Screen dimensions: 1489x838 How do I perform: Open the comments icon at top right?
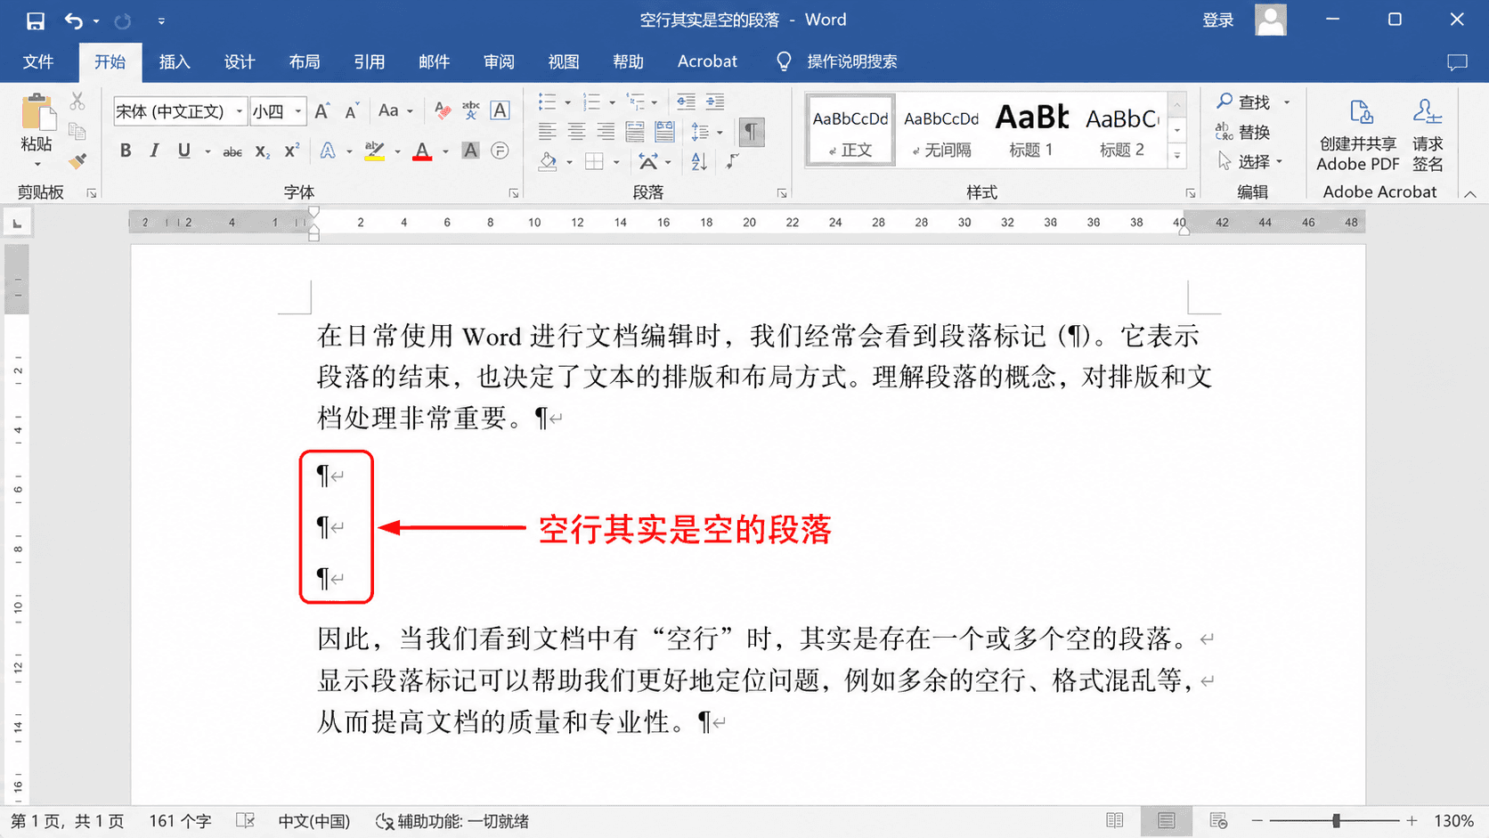[1457, 61]
